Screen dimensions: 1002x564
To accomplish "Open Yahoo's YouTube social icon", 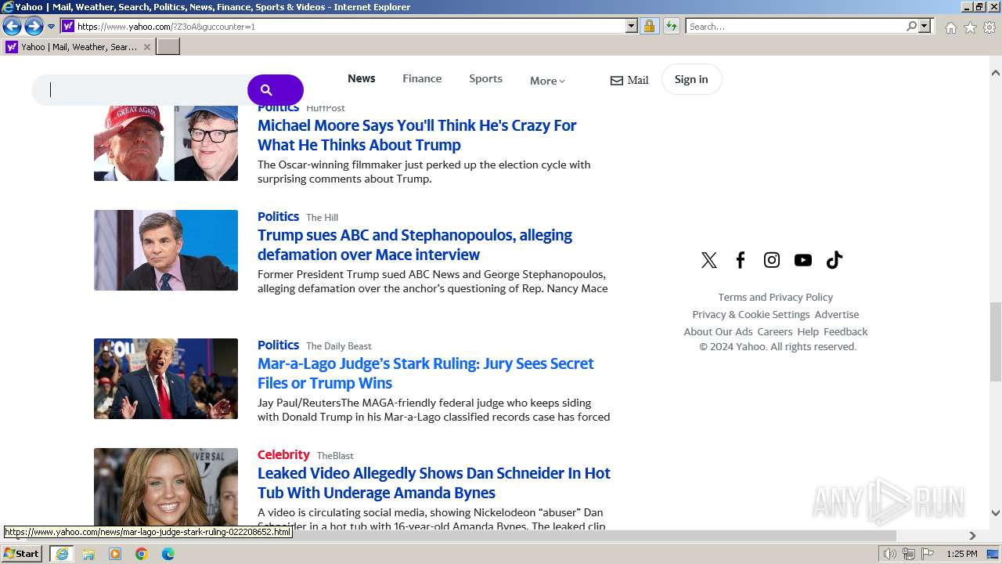I will tap(803, 260).
